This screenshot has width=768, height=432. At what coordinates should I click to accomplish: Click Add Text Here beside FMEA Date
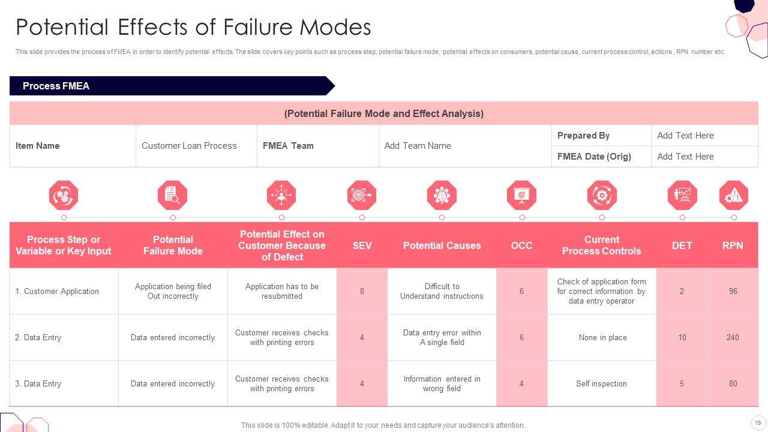(x=685, y=157)
